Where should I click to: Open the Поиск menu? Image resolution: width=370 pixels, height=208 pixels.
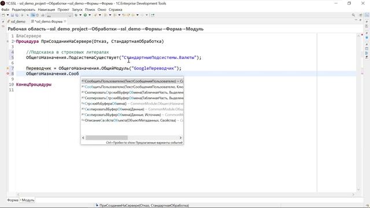90,10
